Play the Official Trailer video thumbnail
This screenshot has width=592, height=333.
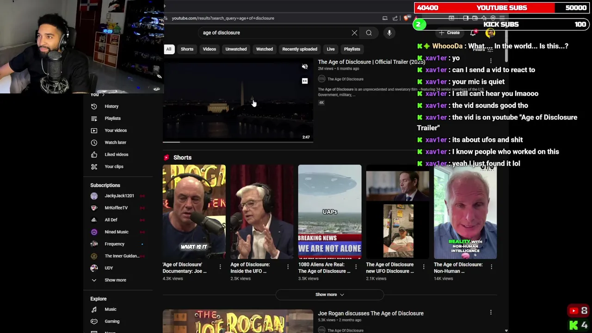pos(238,100)
